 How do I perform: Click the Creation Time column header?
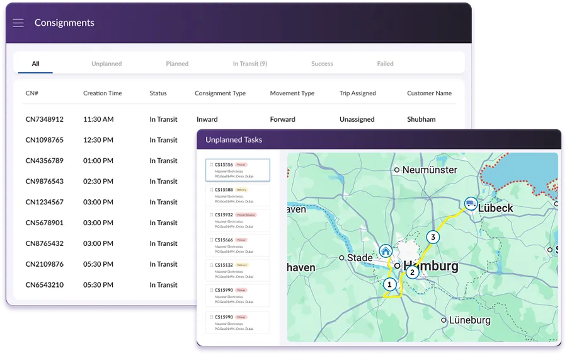tap(102, 93)
